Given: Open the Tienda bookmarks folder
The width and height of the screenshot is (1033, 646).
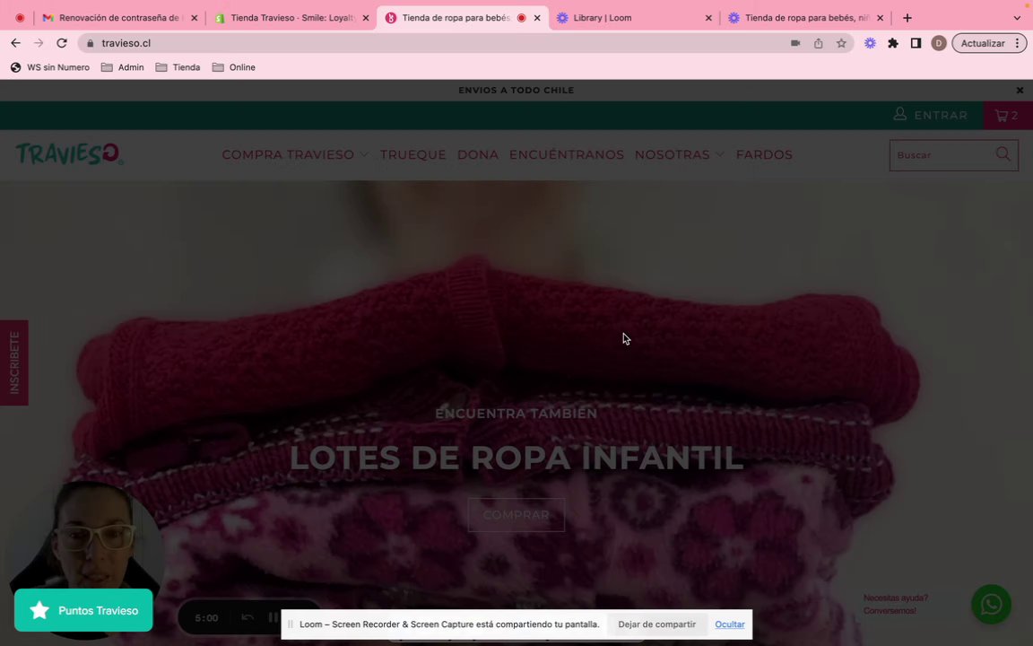Looking at the screenshot, I should (178, 67).
